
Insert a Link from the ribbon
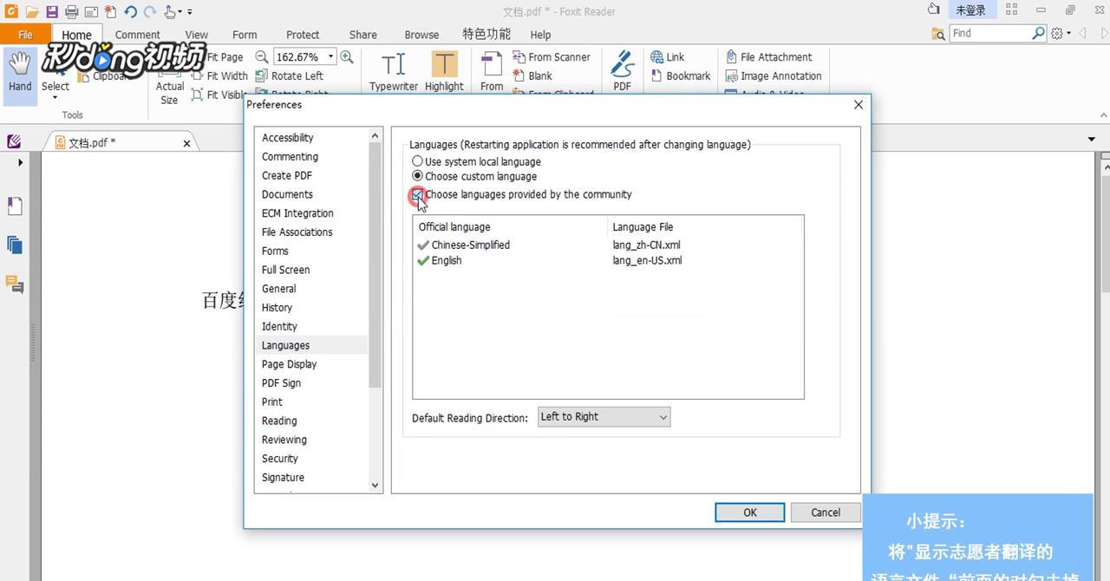point(668,56)
